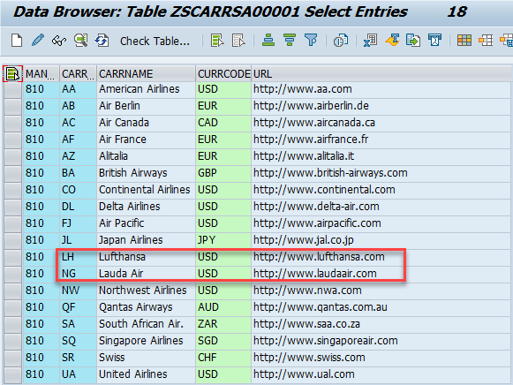Viewport: 513px width, 385px height.
Task: Click the Change Layout grid icon
Action: pyautogui.click(x=464, y=41)
